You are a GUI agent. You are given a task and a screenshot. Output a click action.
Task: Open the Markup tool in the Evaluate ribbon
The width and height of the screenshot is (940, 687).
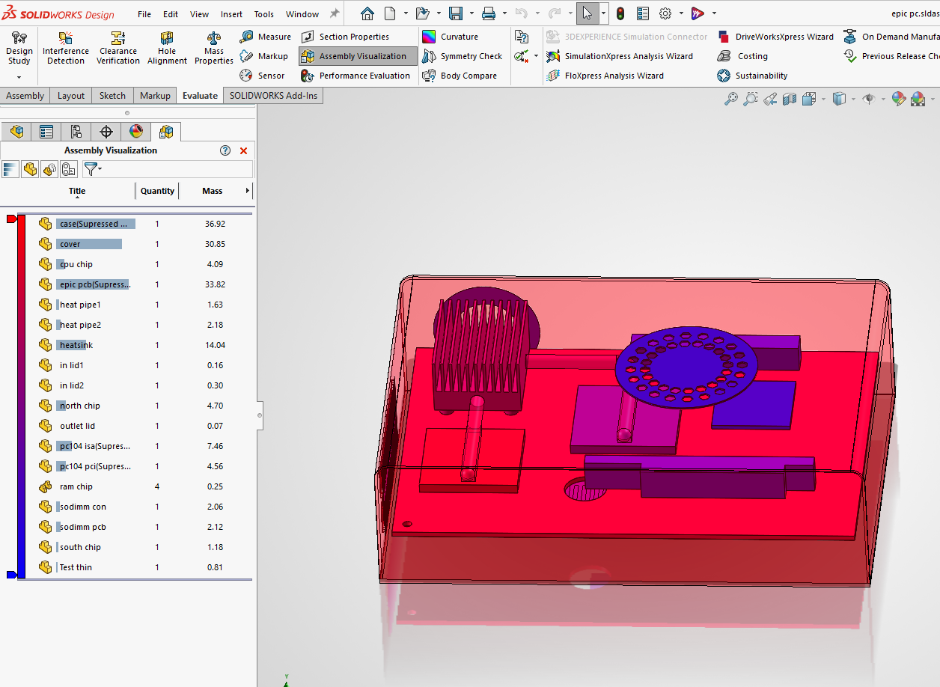click(264, 56)
